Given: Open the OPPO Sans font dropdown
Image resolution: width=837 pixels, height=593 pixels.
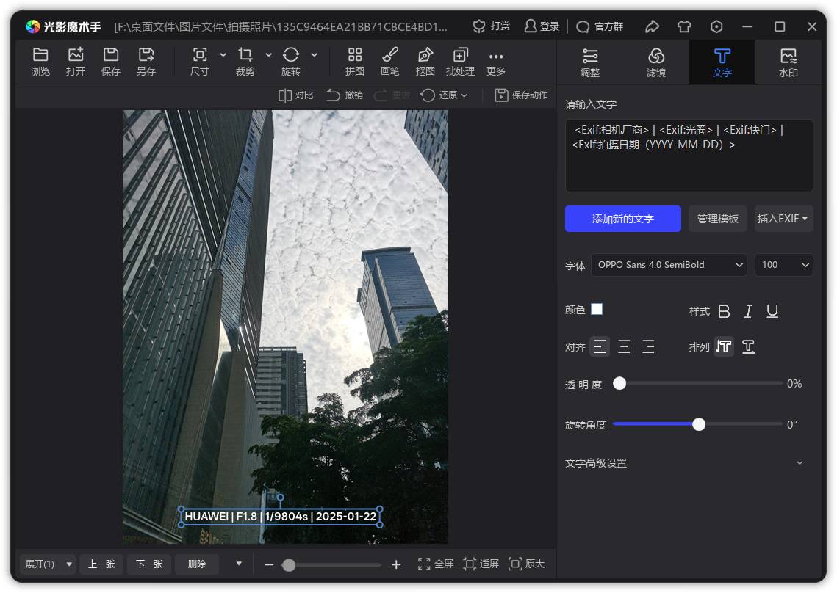Looking at the screenshot, I should click(668, 265).
